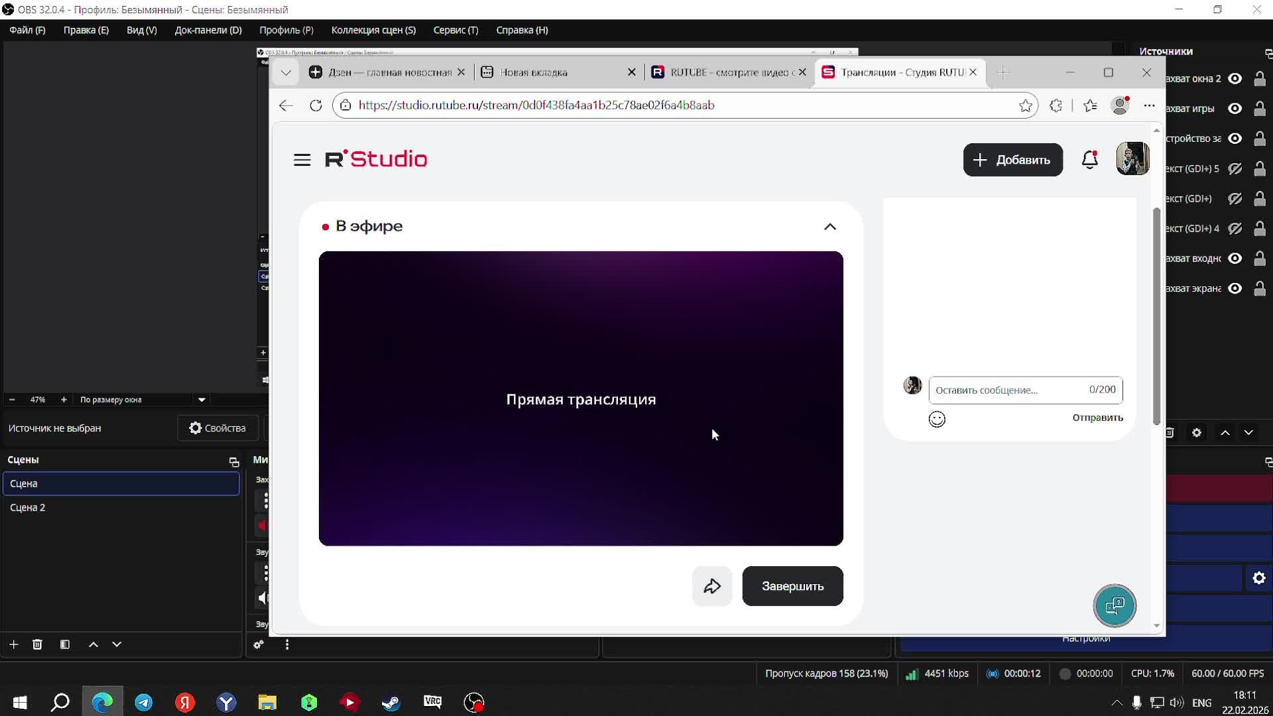
Task: Open the Правка menu
Action: tap(86, 30)
